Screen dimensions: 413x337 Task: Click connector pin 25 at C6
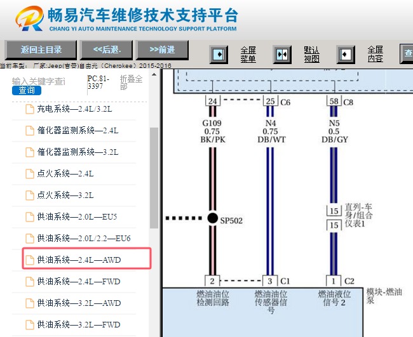click(x=271, y=102)
